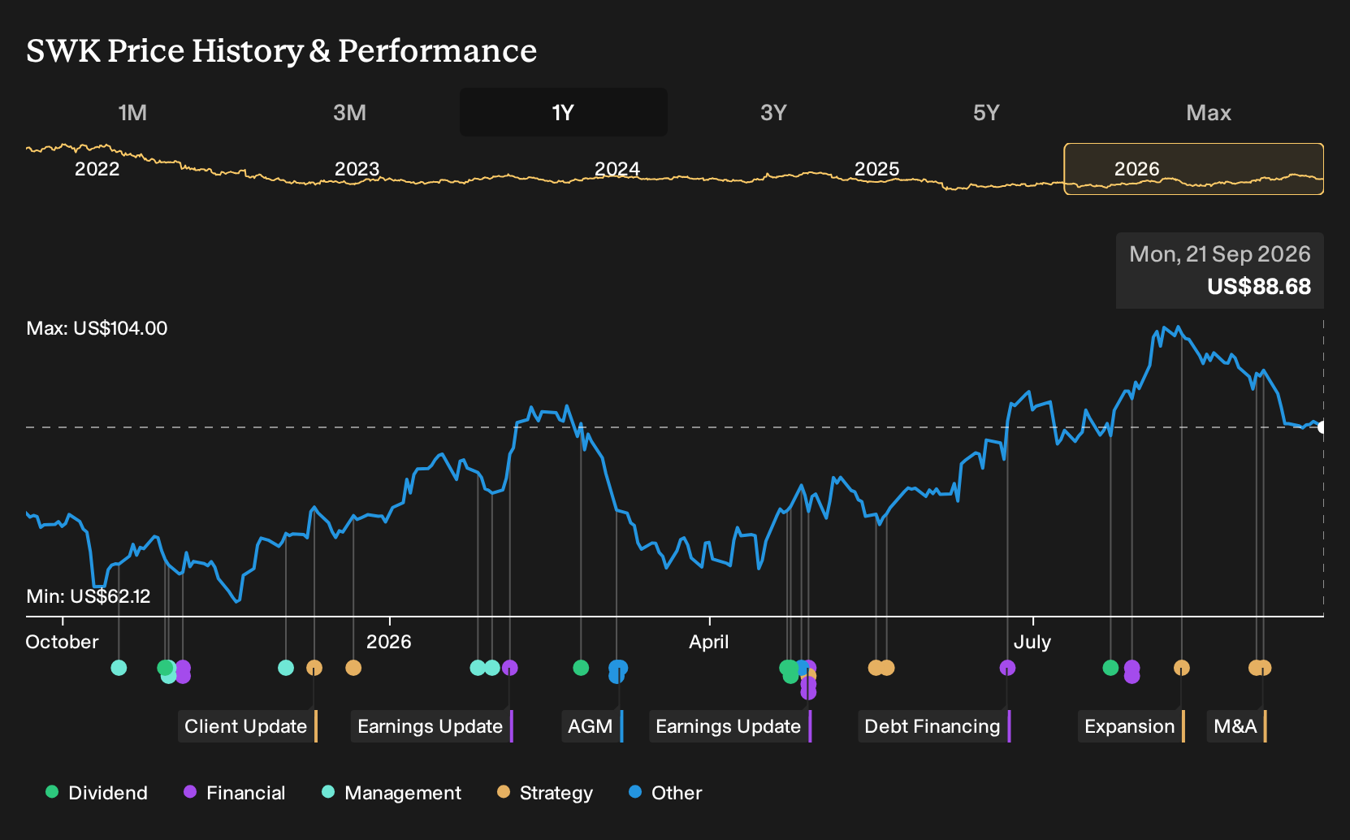The height and width of the screenshot is (840, 1350).
Task: Jump to 2025 in the overview timeline
Action: pos(876,169)
